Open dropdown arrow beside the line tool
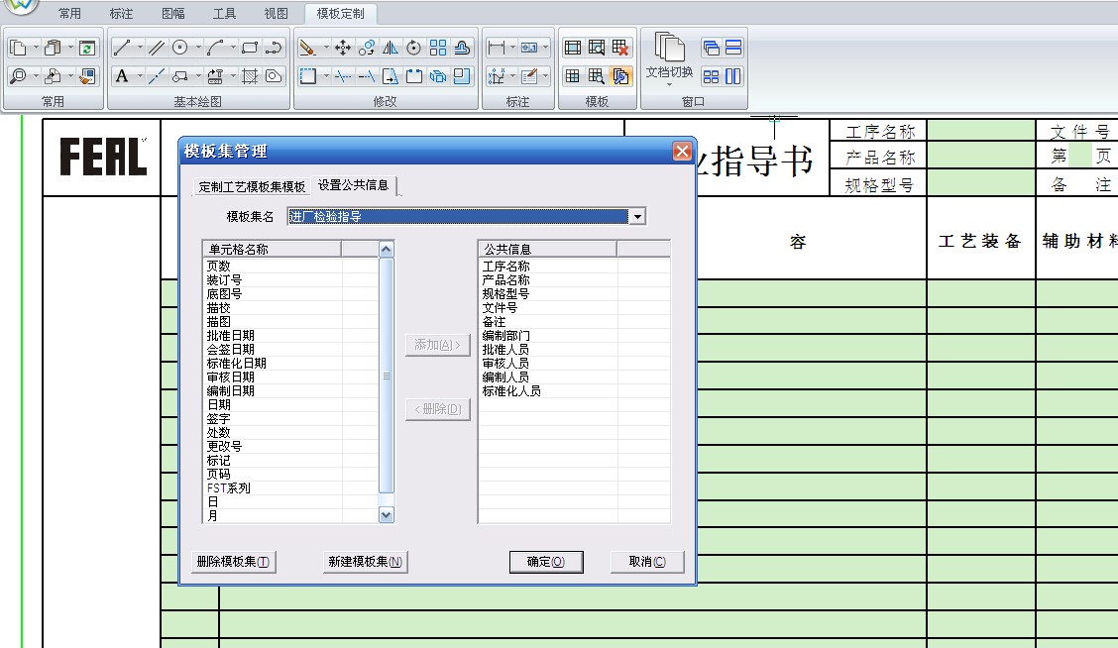Screen dimensions: 1118x648 [x=139, y=48]
